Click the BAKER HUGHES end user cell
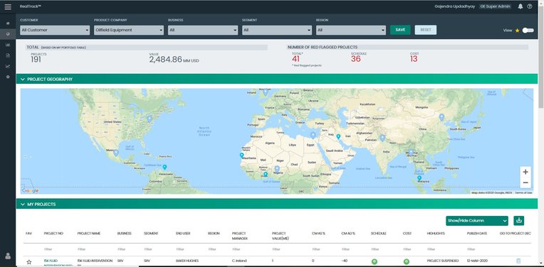This screenshot has height=267, width=544. [x=187, y=261]
